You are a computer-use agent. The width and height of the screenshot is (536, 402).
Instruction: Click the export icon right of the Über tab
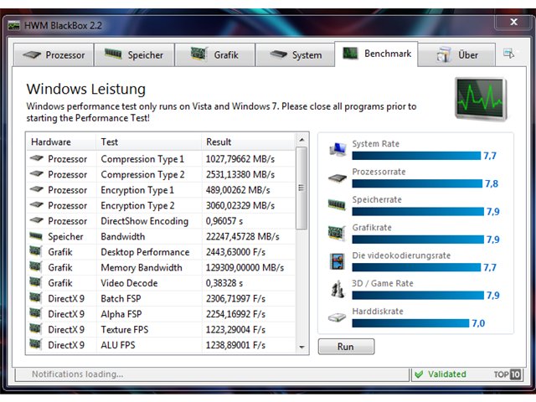point(508,54)
